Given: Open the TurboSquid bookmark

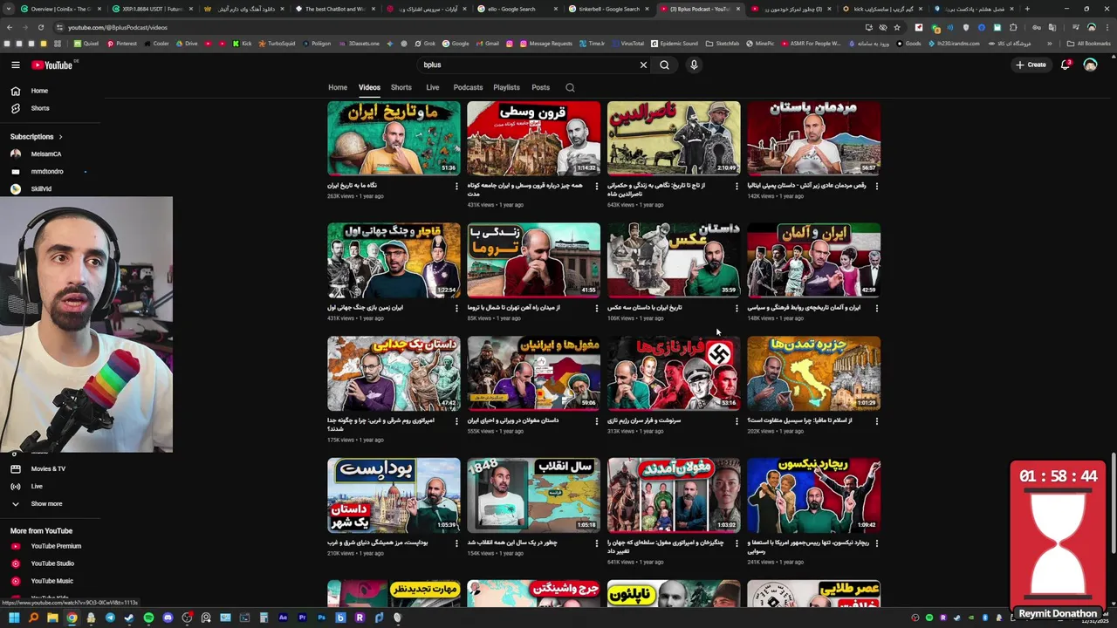Looking at the screenshot, I should click(x=277, y=44).
